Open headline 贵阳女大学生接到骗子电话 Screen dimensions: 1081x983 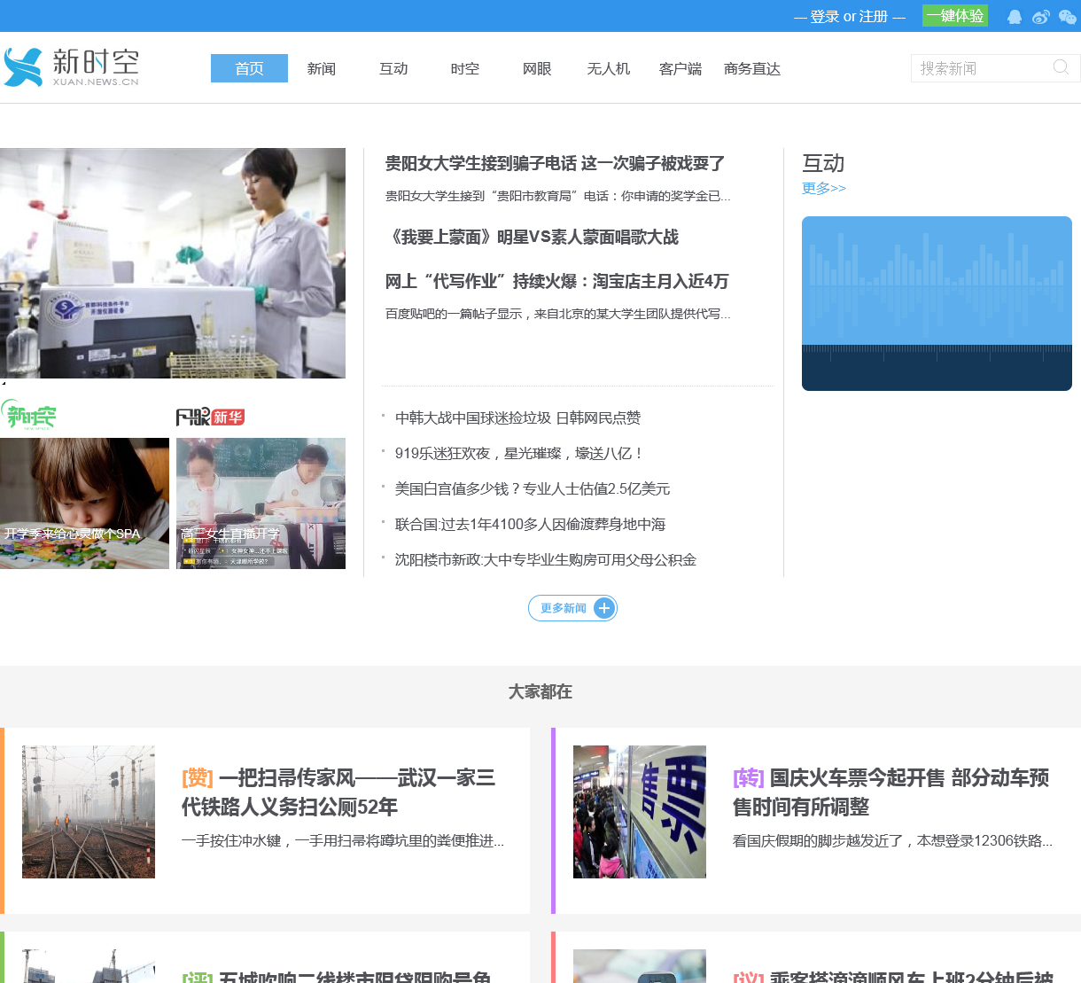pyautogui.click(x=555, y=163)
